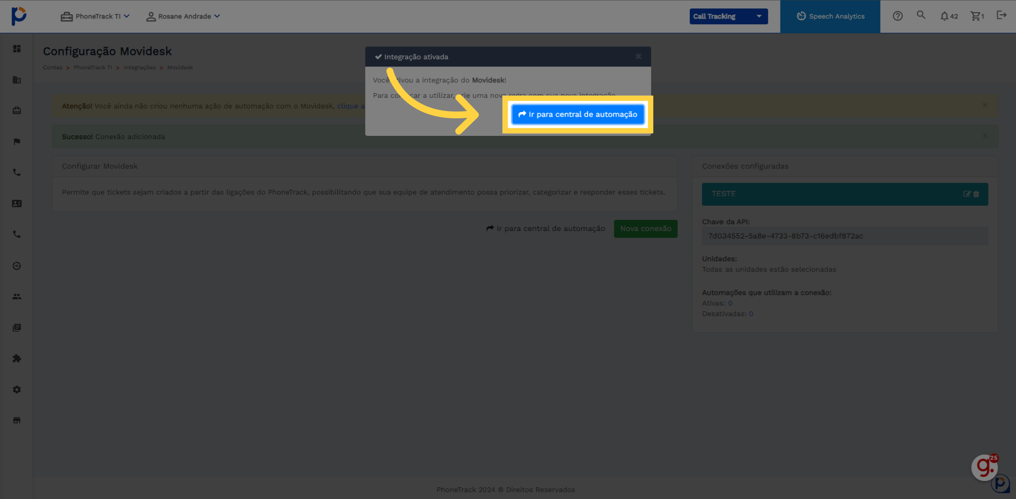The height and width of the screenshot is (499, 1016).
Task: Click the Nova conexão button
Action: click(645, 229)
